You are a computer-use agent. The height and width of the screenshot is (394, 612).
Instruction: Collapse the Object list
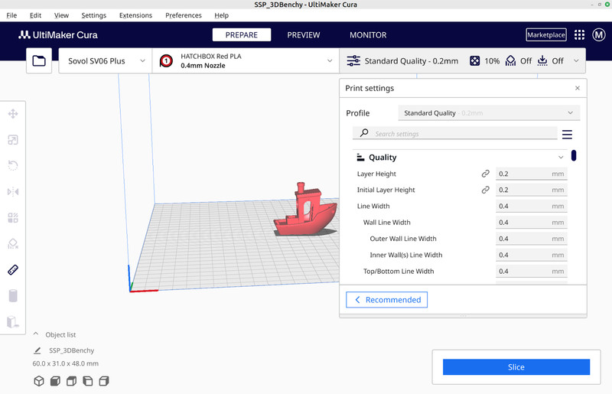[36, 334]
